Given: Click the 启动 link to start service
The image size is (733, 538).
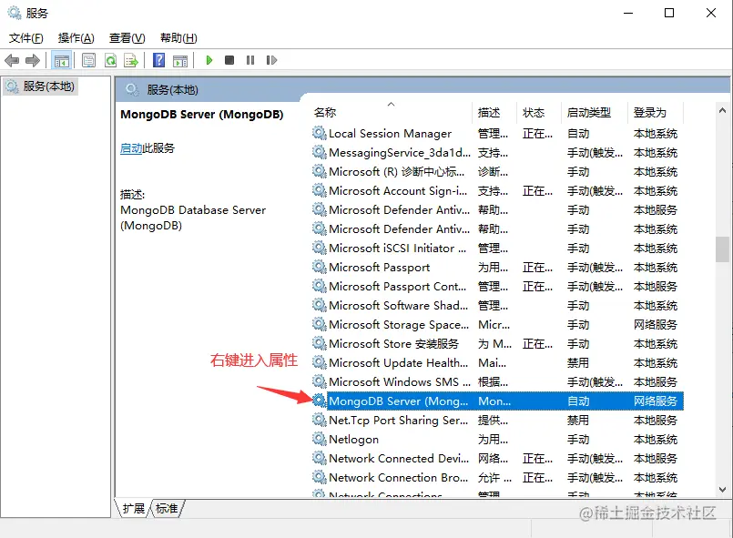Looking at the screenshot, I should tap(131, 148).
